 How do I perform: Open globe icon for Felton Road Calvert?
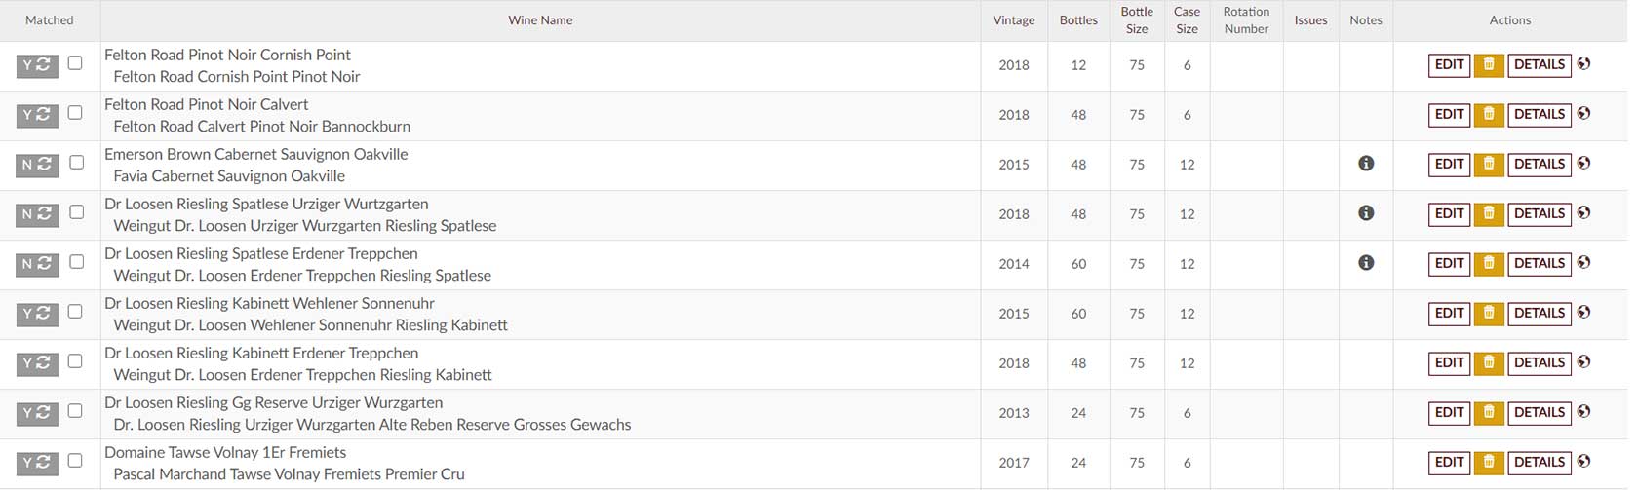tap(1583, 113)
